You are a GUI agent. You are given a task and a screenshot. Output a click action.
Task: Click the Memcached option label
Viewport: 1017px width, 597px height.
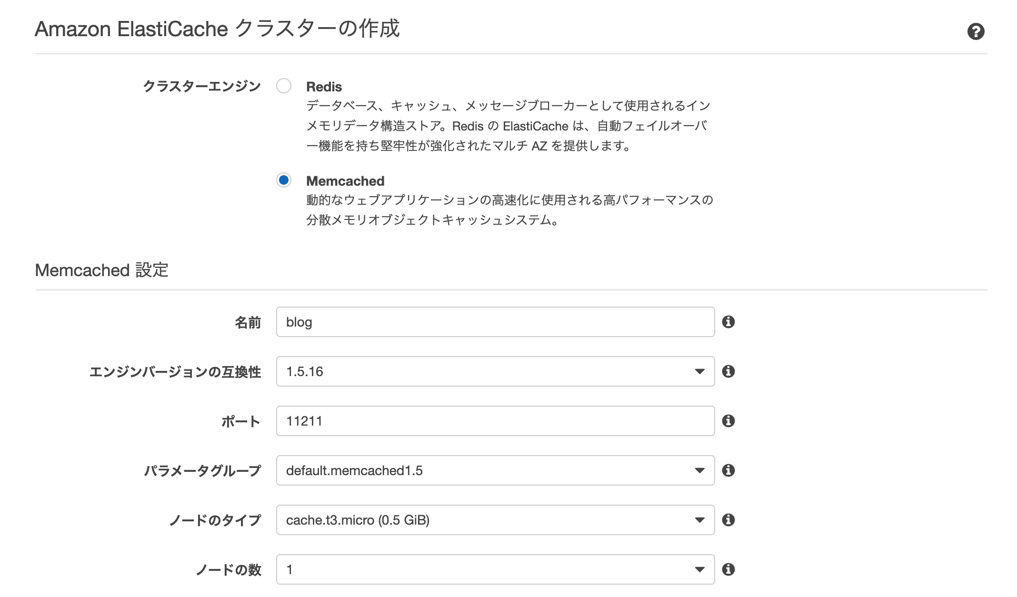[345, 181]
